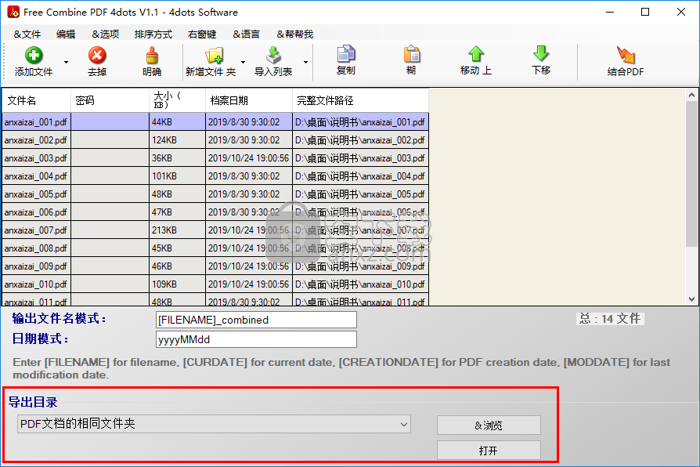Click the 打开 open button
The image size is (700, 467).
pyautogui.click(x=489, y=450)
